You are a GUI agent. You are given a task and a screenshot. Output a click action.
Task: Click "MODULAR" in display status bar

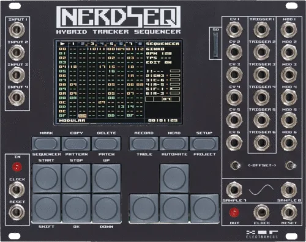point(72,120)
